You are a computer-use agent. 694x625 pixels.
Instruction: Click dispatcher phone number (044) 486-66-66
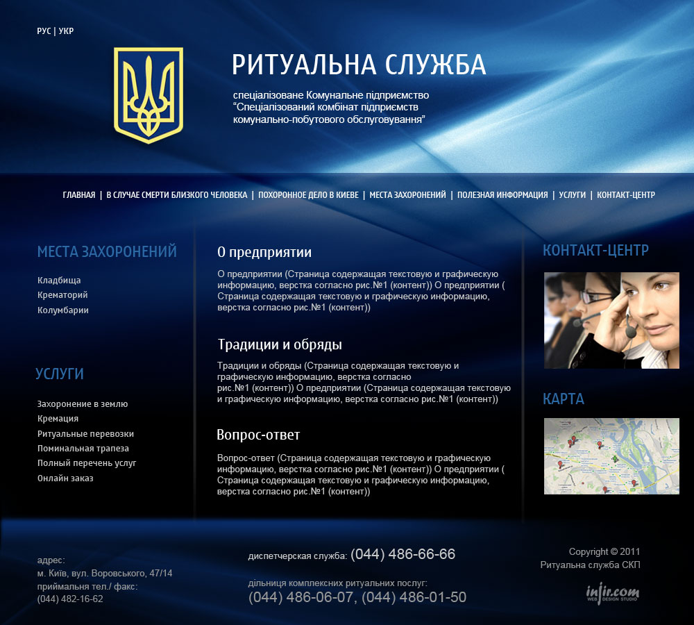pos(403,554)
